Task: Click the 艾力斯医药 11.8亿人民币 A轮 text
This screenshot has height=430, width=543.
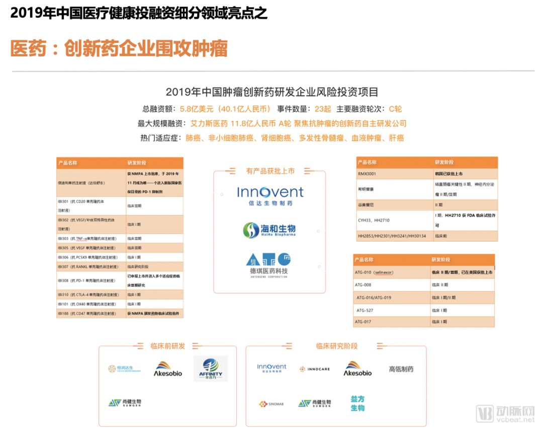Action: click(x=241, y=123)
